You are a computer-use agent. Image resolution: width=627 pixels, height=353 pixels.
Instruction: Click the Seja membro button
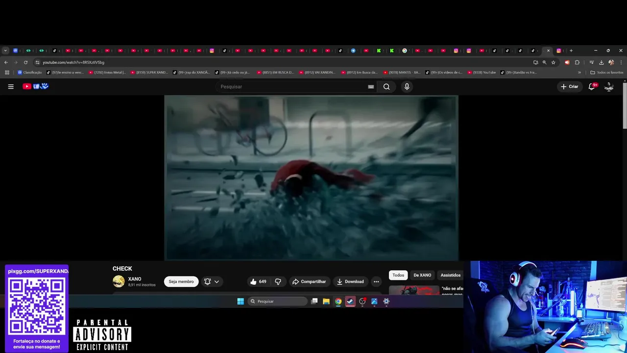(x=181, y=281)
